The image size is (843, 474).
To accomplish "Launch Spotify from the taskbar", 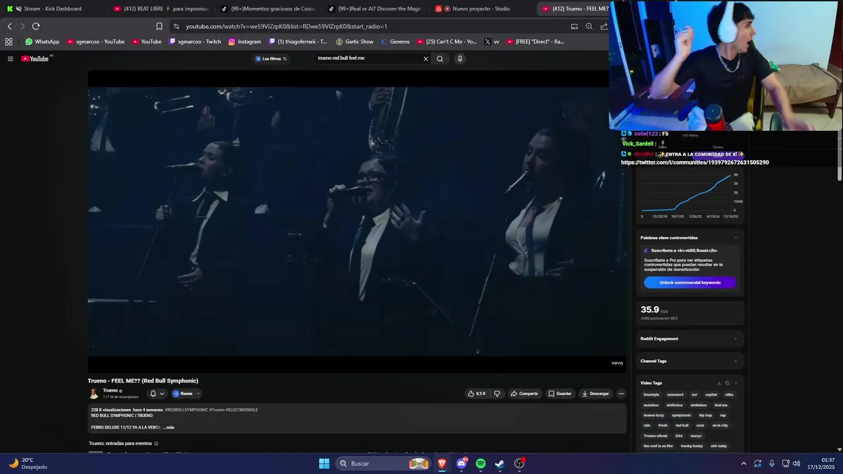I will tap(481, 463).
